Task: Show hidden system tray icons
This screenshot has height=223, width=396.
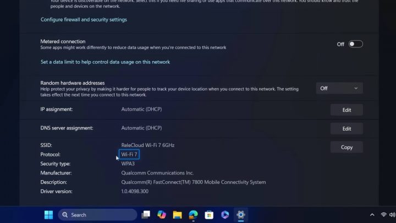Action: pos(372,215)
